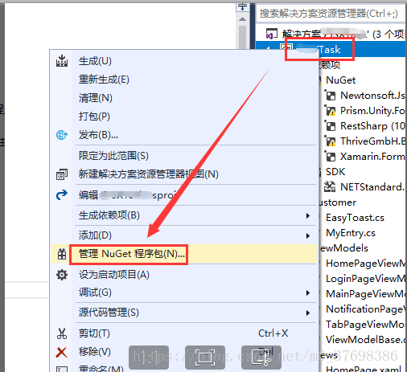This screenshot has width=407, height=372.
Task: Click the Build (生成) icon in the context menu
Action: coord(62,61)
